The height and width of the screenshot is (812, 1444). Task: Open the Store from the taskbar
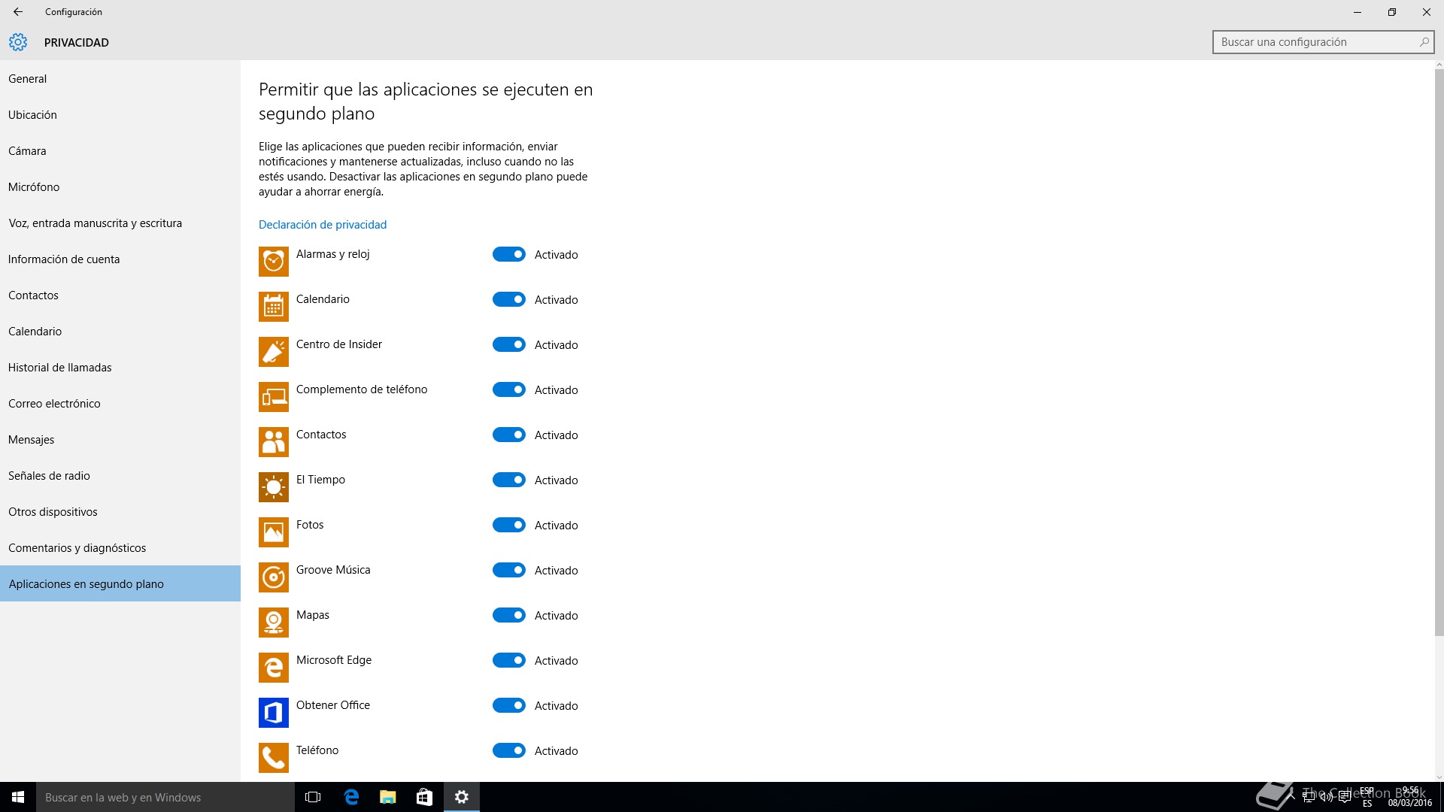pos(424,797)
